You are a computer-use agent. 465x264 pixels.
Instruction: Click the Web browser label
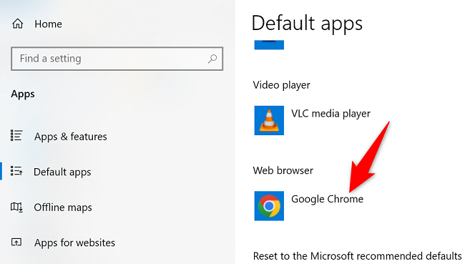pos(283,170)
